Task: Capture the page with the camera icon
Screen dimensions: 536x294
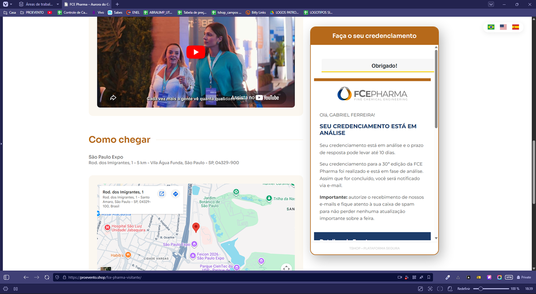Action: pyautogui.click(x=430, y=289)
